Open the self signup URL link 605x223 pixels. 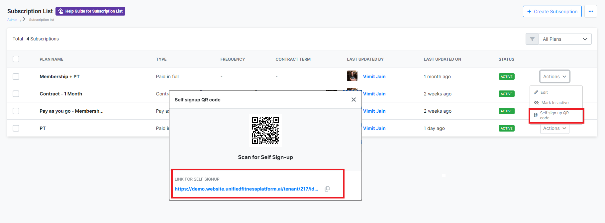[246, 189]
